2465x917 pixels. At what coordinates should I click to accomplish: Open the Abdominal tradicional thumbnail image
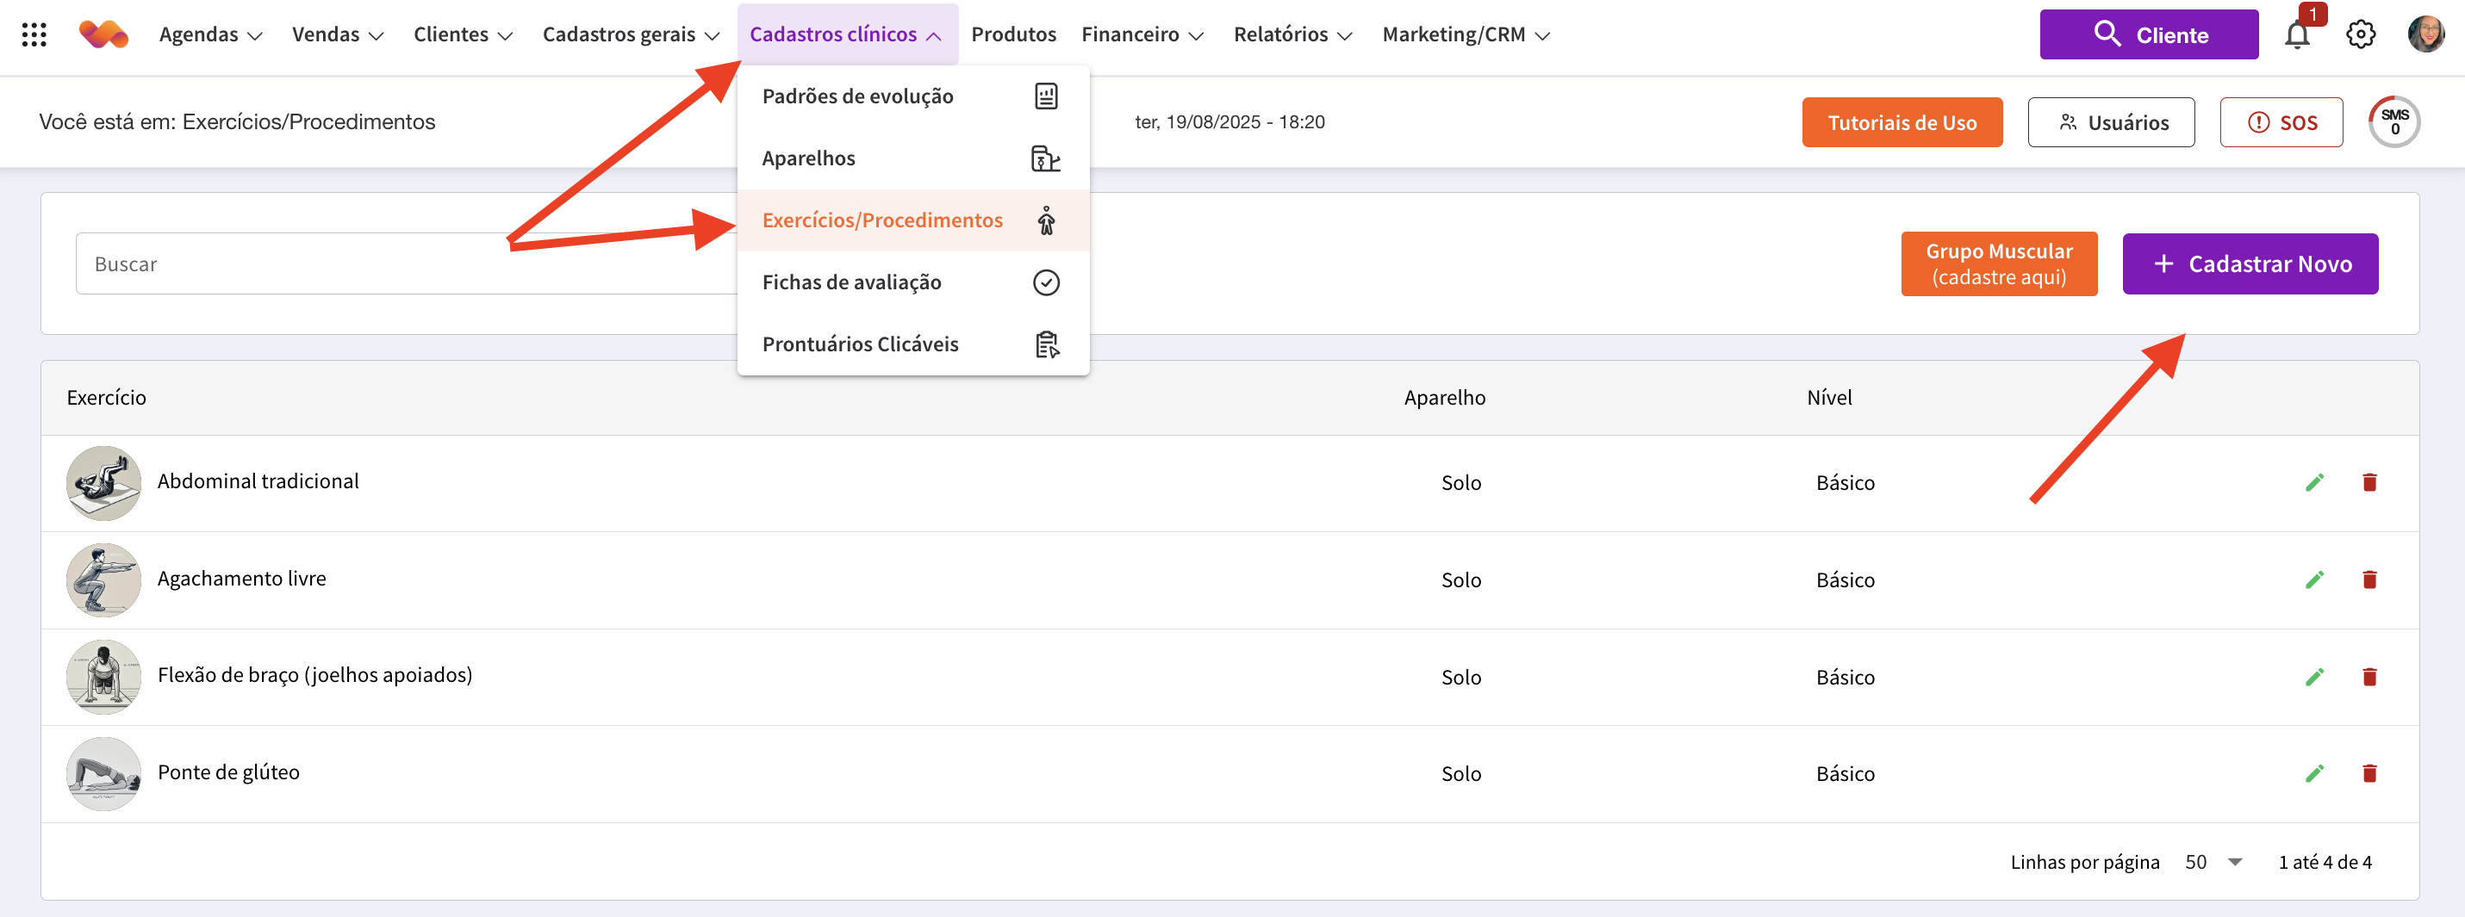(103, 483)
